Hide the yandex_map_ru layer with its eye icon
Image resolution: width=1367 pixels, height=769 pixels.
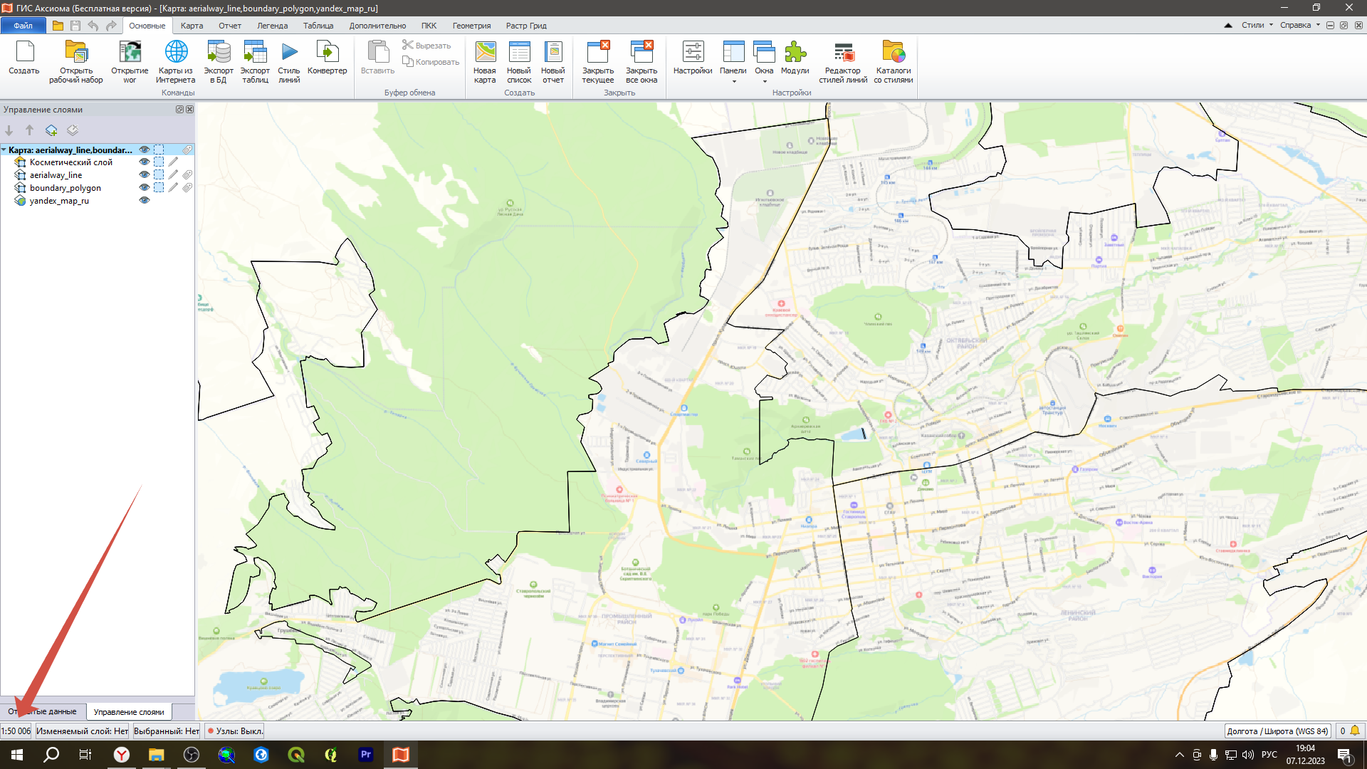(x=145, y=201)
